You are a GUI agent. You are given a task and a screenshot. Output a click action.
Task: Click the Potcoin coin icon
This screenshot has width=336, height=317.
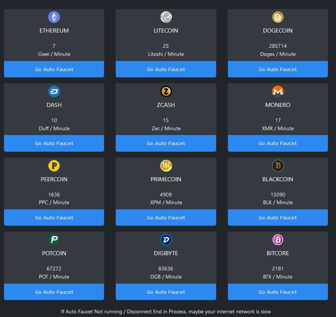tap(54, 240)
